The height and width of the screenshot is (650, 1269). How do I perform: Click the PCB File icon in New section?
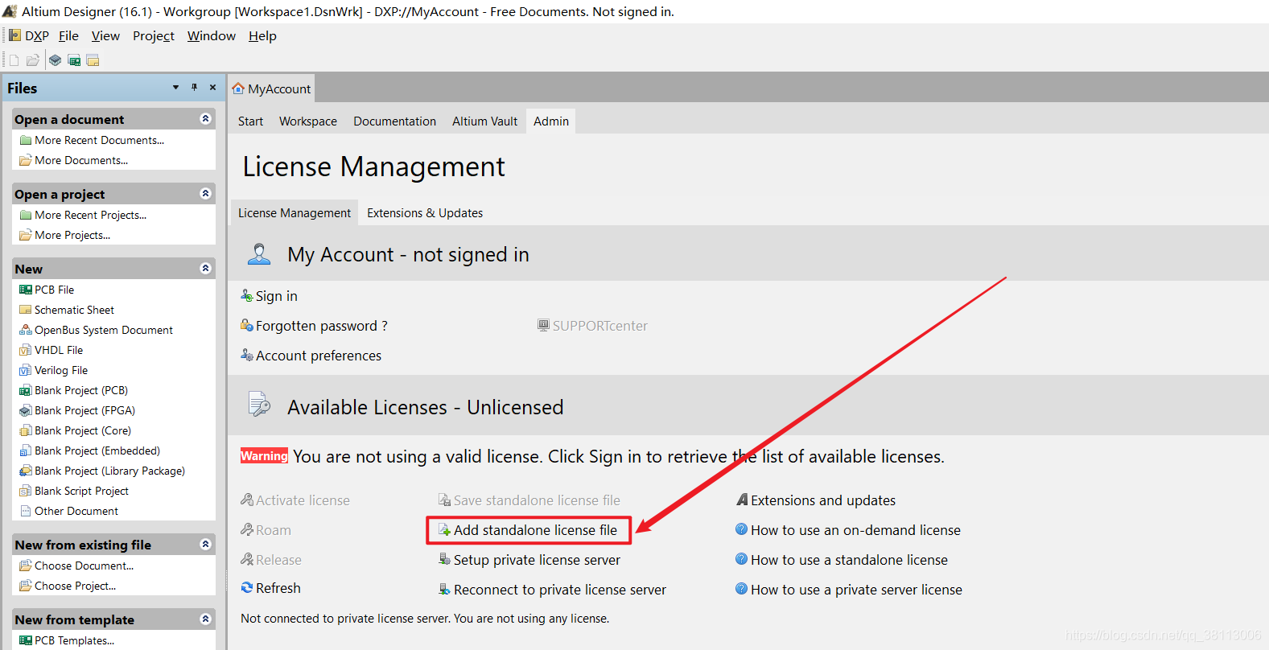click(x=26, y=290)
